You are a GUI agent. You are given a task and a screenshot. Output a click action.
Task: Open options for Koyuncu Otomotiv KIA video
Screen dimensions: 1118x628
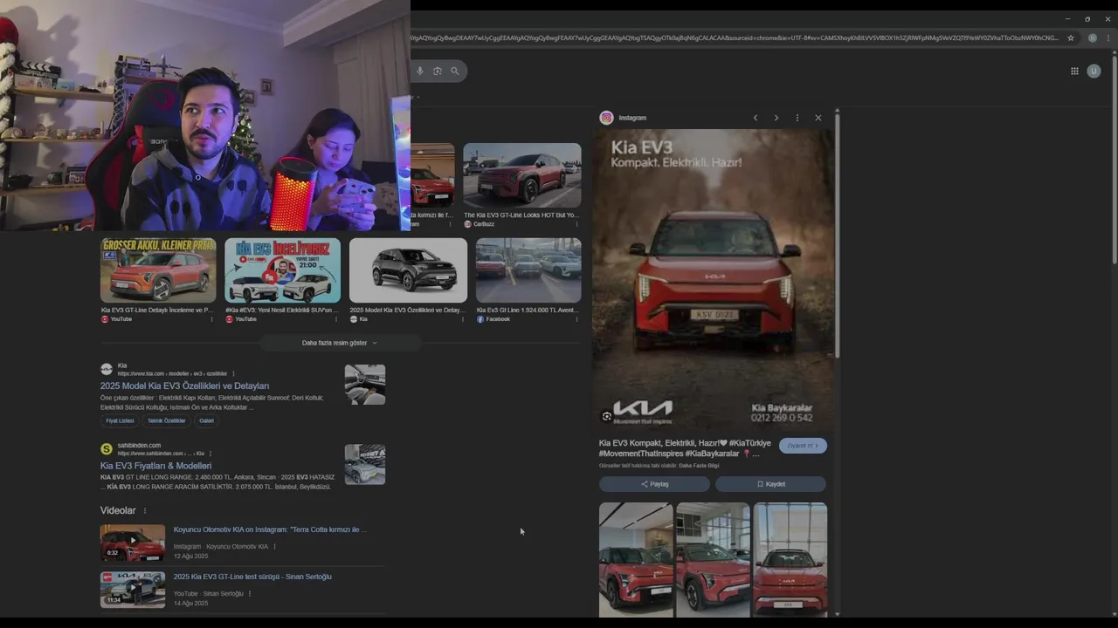coord(274,547)
